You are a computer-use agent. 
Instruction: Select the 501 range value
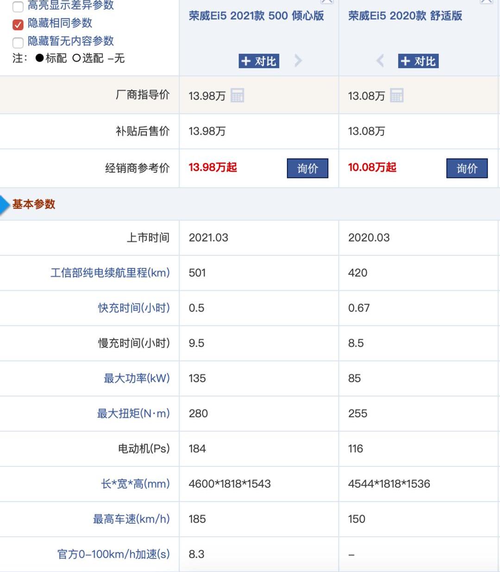tap(197, 273)
